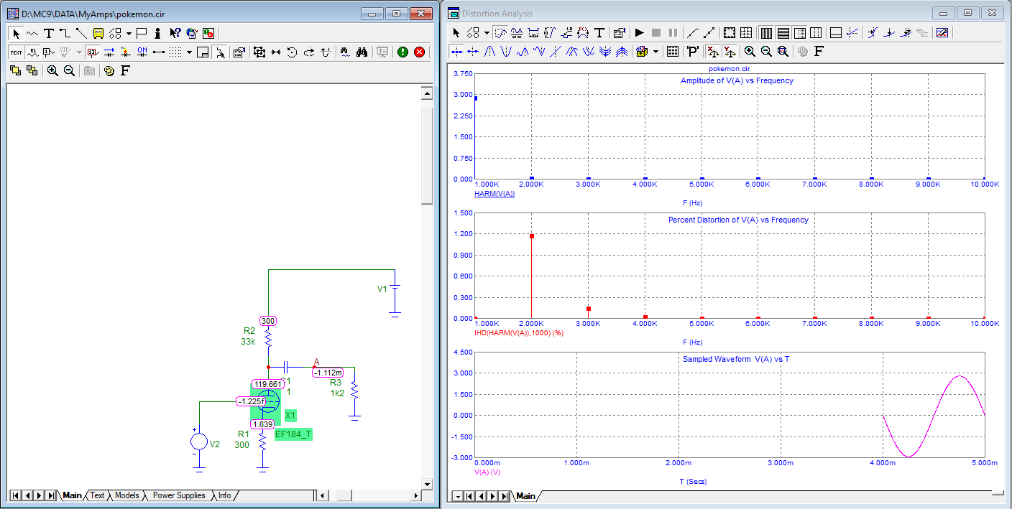This screenshot has width=1012, height=509.
Task: Click the red stop icon in schematic toolbar
Action: tap(419, 52)
